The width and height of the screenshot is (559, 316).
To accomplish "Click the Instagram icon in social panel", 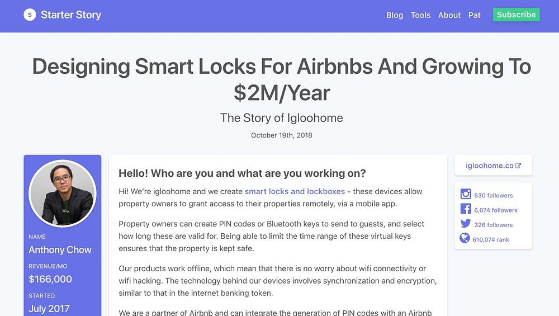I will 465,195.
